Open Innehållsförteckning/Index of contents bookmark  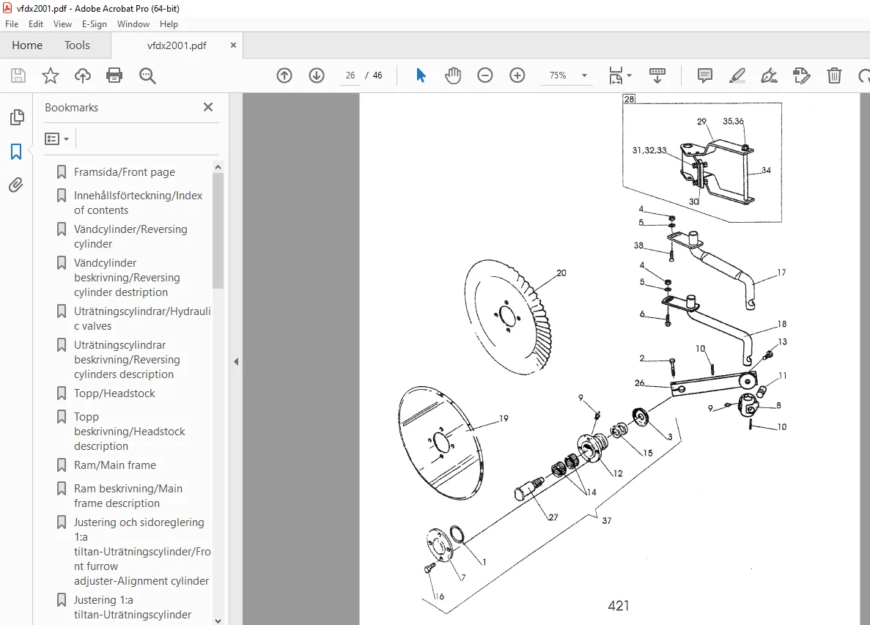(x=138, y=202)
